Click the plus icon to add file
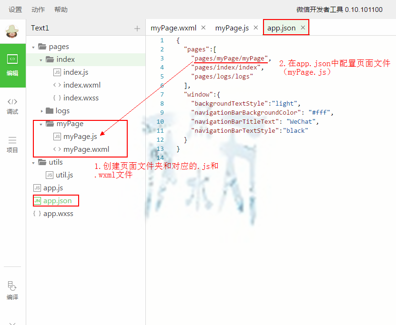Image resolution: width=396 pixels, height=325 pixels. pos(137,29)
